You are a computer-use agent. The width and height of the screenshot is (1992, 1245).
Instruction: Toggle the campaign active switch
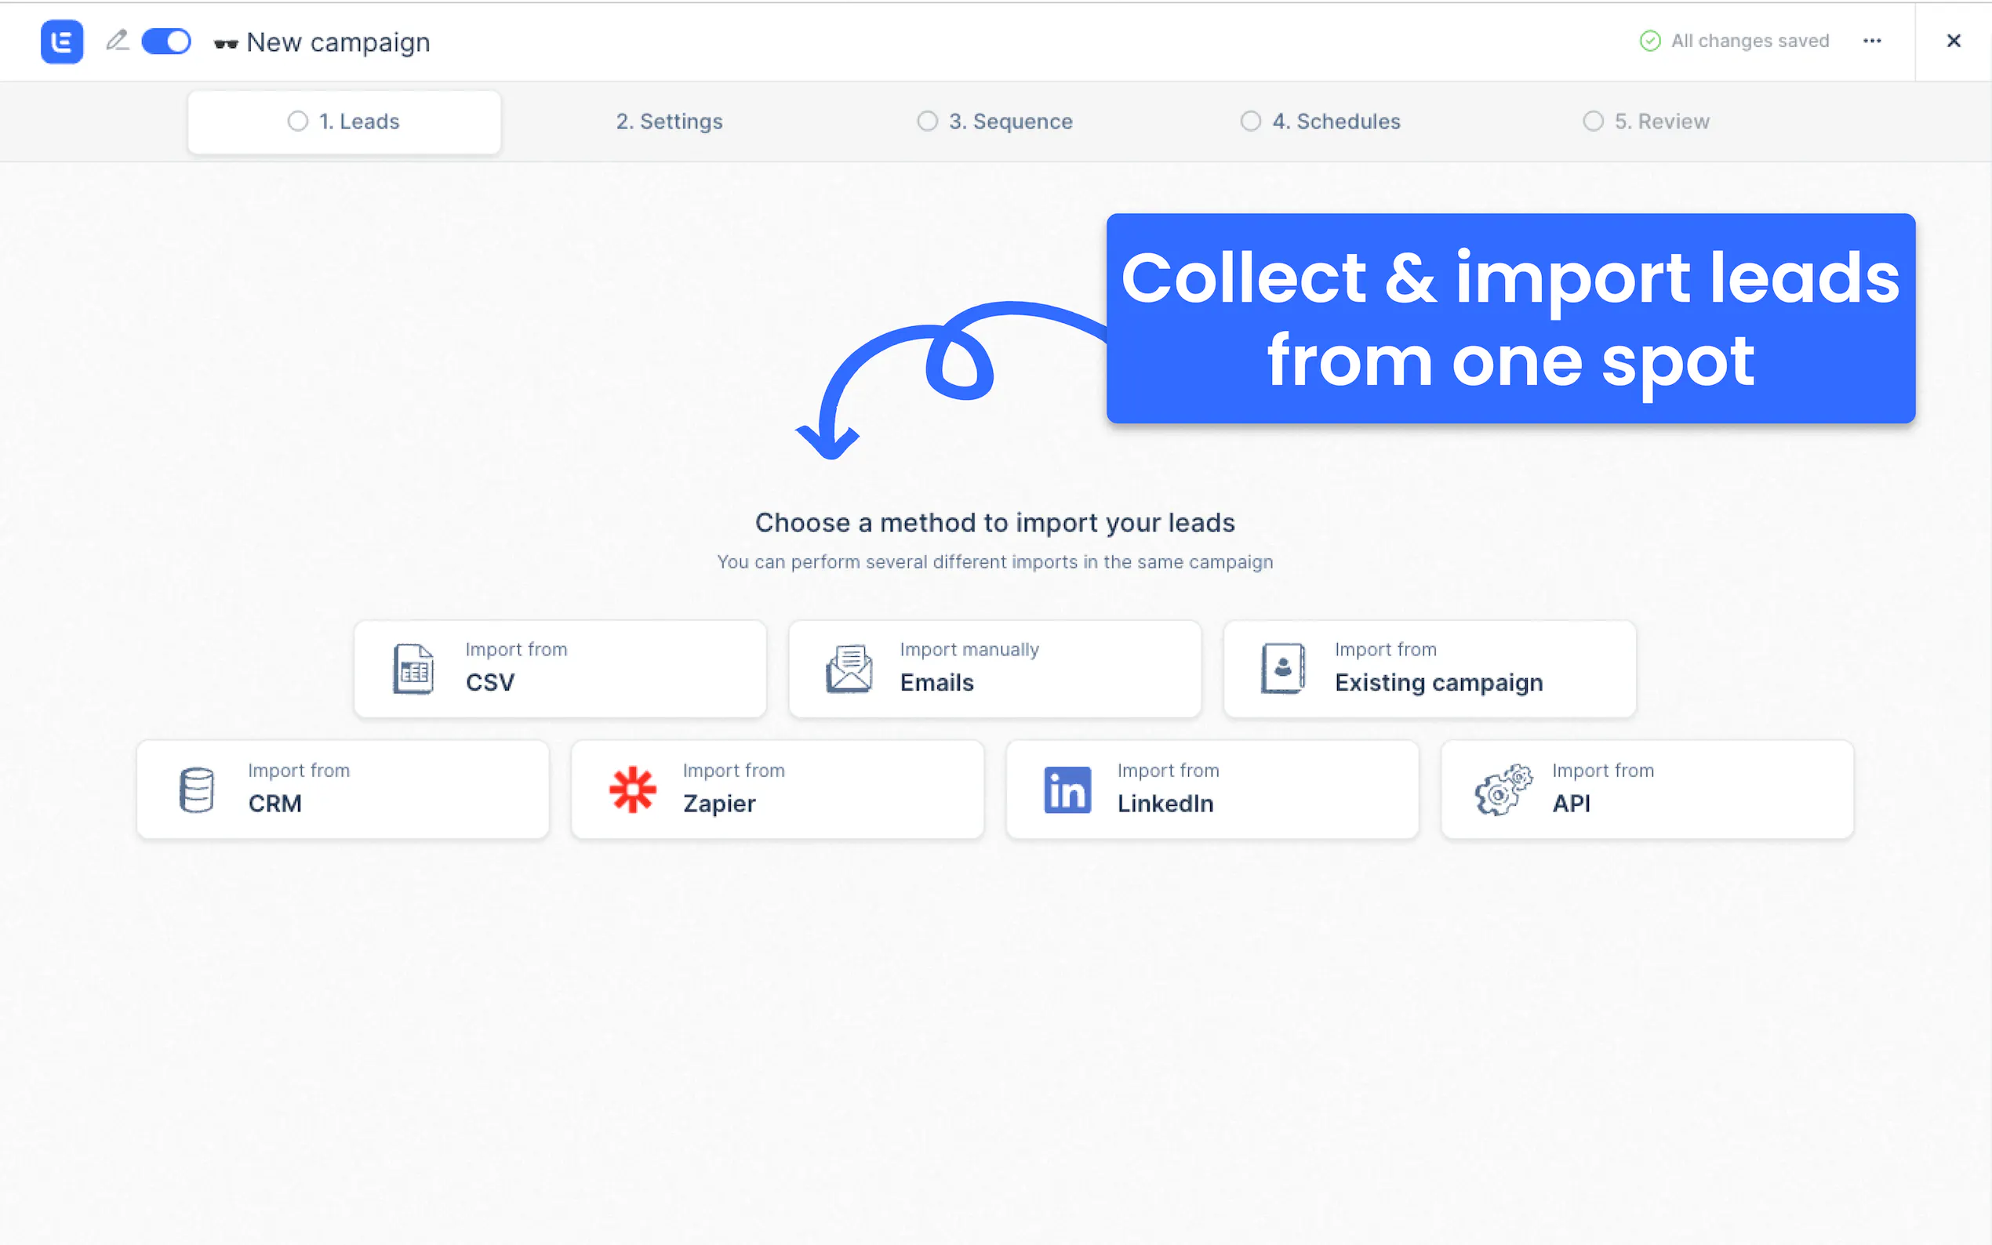coord(165,42)
